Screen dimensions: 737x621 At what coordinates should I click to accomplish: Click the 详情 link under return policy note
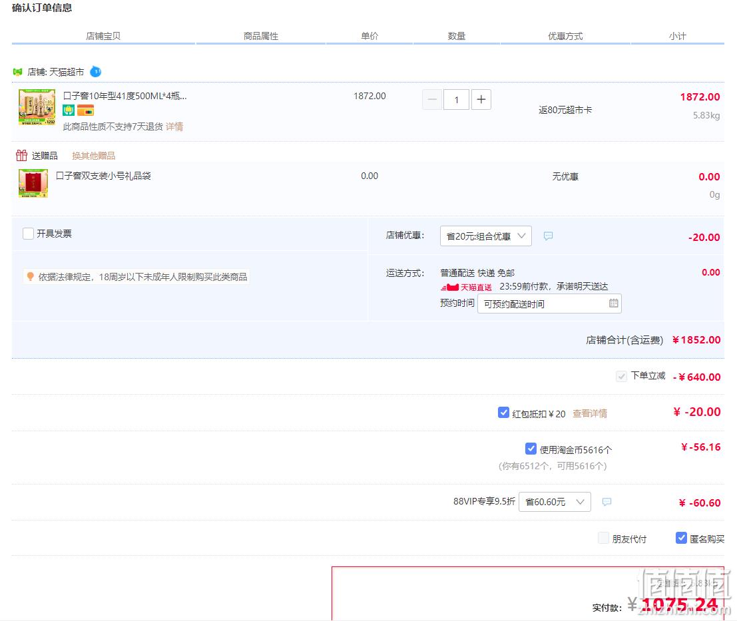point(174,126)
